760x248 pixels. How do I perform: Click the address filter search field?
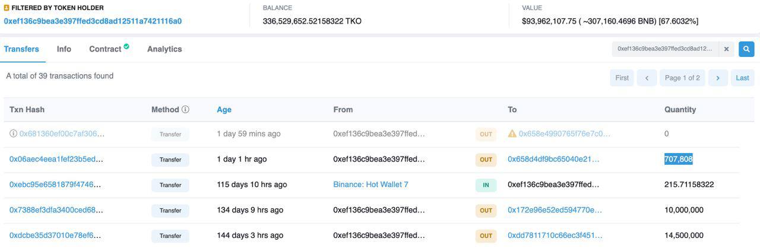point(666,49)
